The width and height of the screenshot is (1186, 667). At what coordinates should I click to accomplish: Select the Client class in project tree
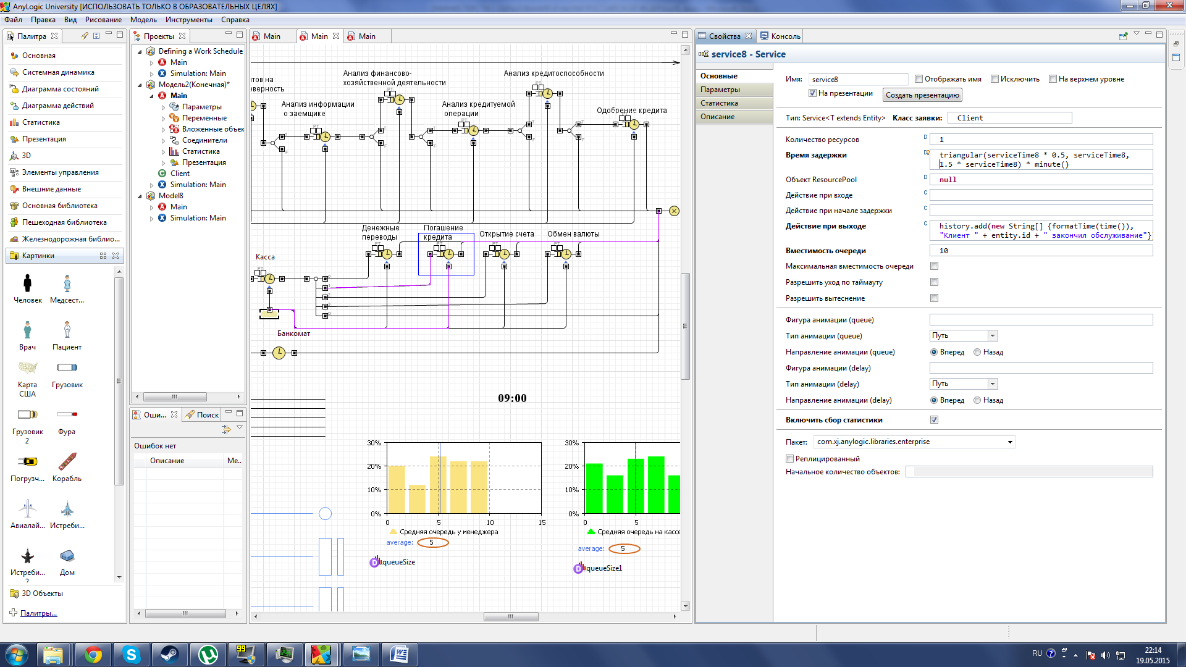(x=180, y=174)
